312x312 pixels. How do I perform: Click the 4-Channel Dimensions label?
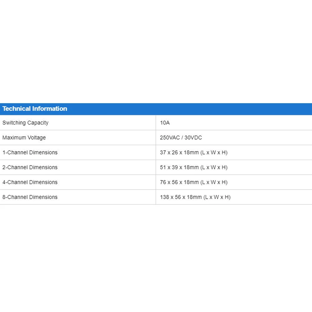(30, 182)
